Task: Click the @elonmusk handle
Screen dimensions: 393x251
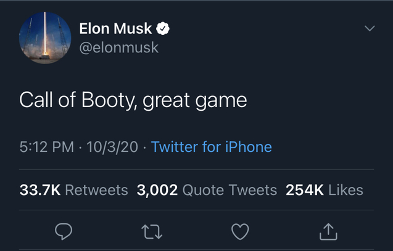Action: pos(118,47)
